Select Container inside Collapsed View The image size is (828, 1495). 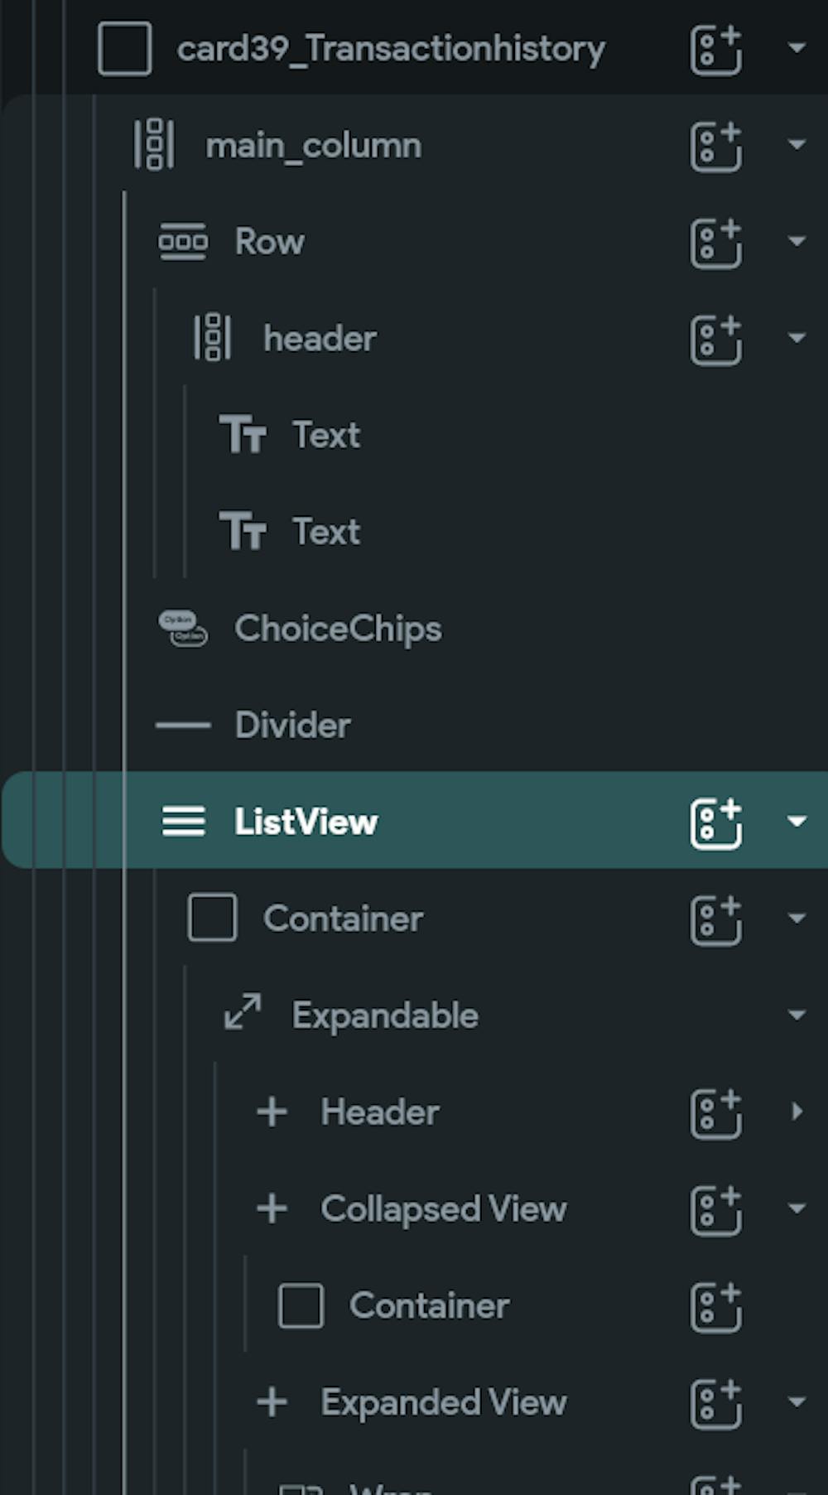[x=428, y=1306]
